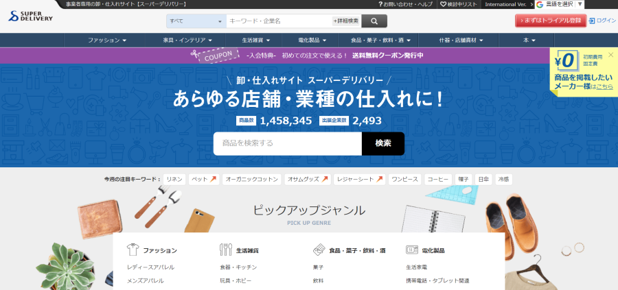618x290 pixels.
Task: Click the shirt icon beside ファッション
Action: click(x=133, y=250)
